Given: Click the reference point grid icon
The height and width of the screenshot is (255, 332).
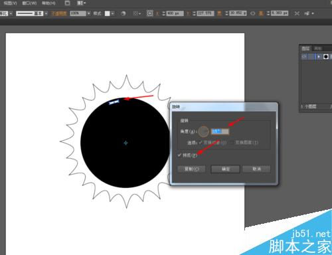Looking at the screenshot, I should (149, 13).
